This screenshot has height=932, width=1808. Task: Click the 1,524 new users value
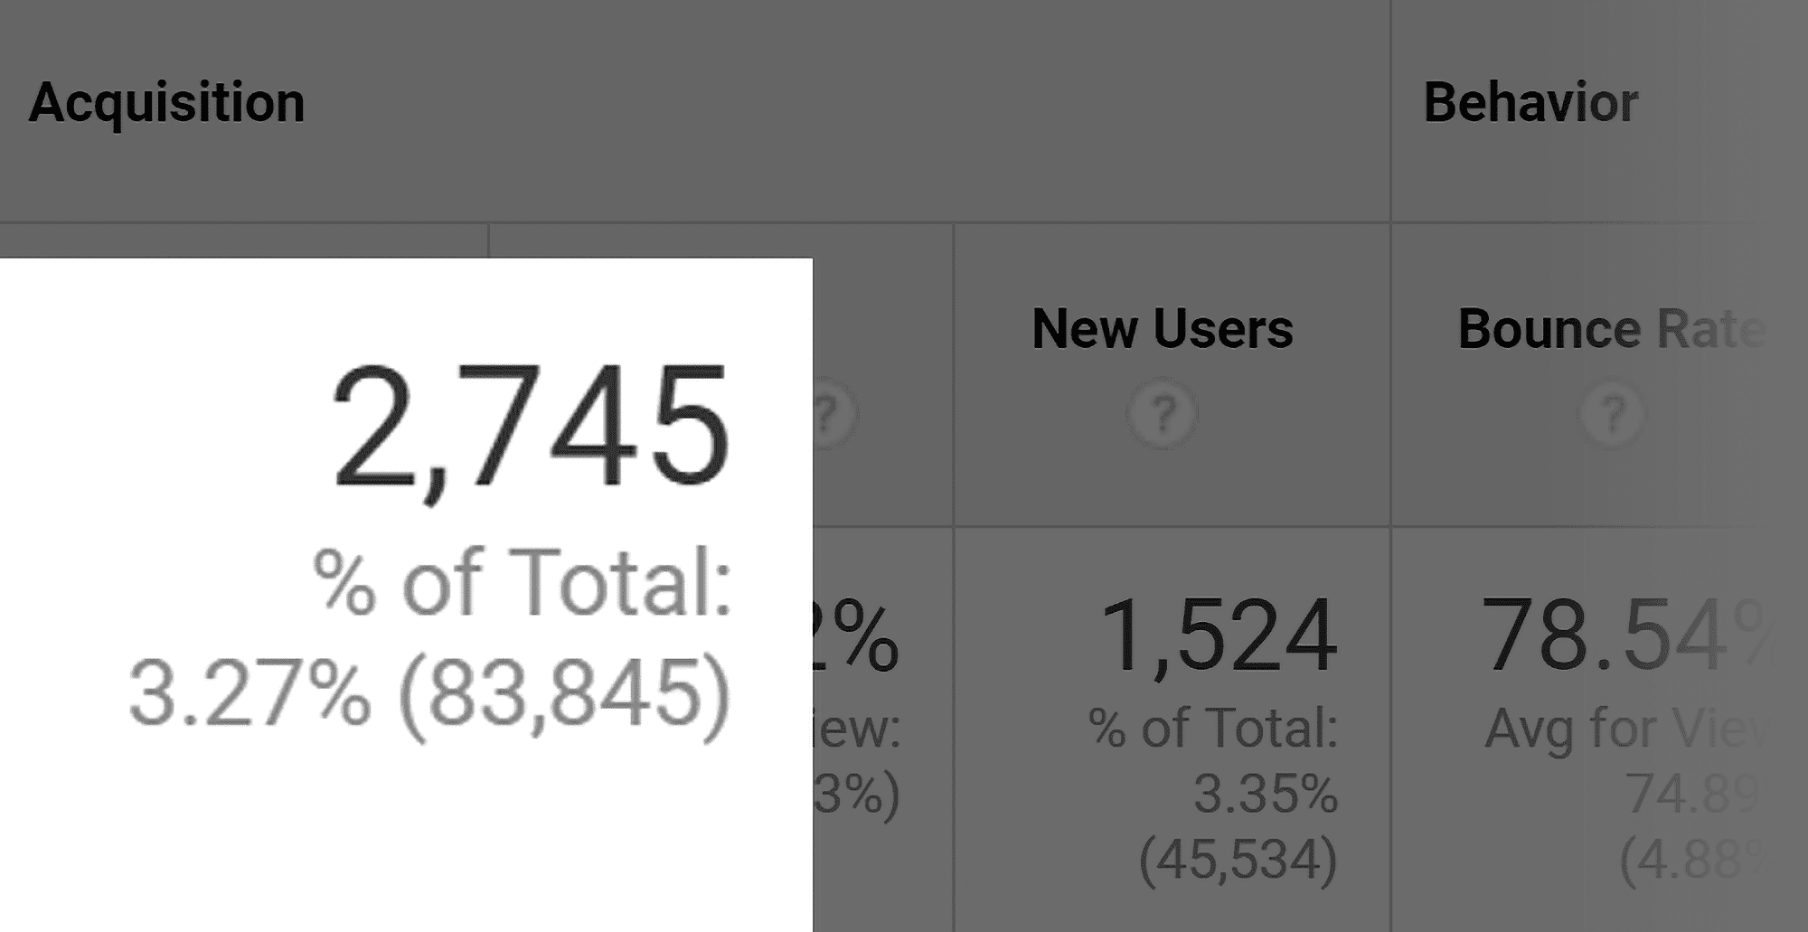(x=1219, y=635)
